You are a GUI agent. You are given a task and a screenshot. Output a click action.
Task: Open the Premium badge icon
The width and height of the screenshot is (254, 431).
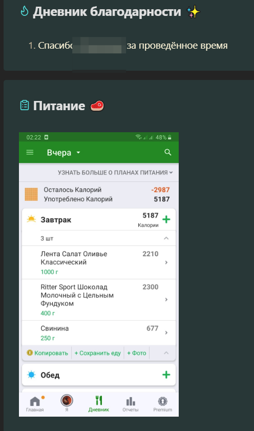[162, 403]
